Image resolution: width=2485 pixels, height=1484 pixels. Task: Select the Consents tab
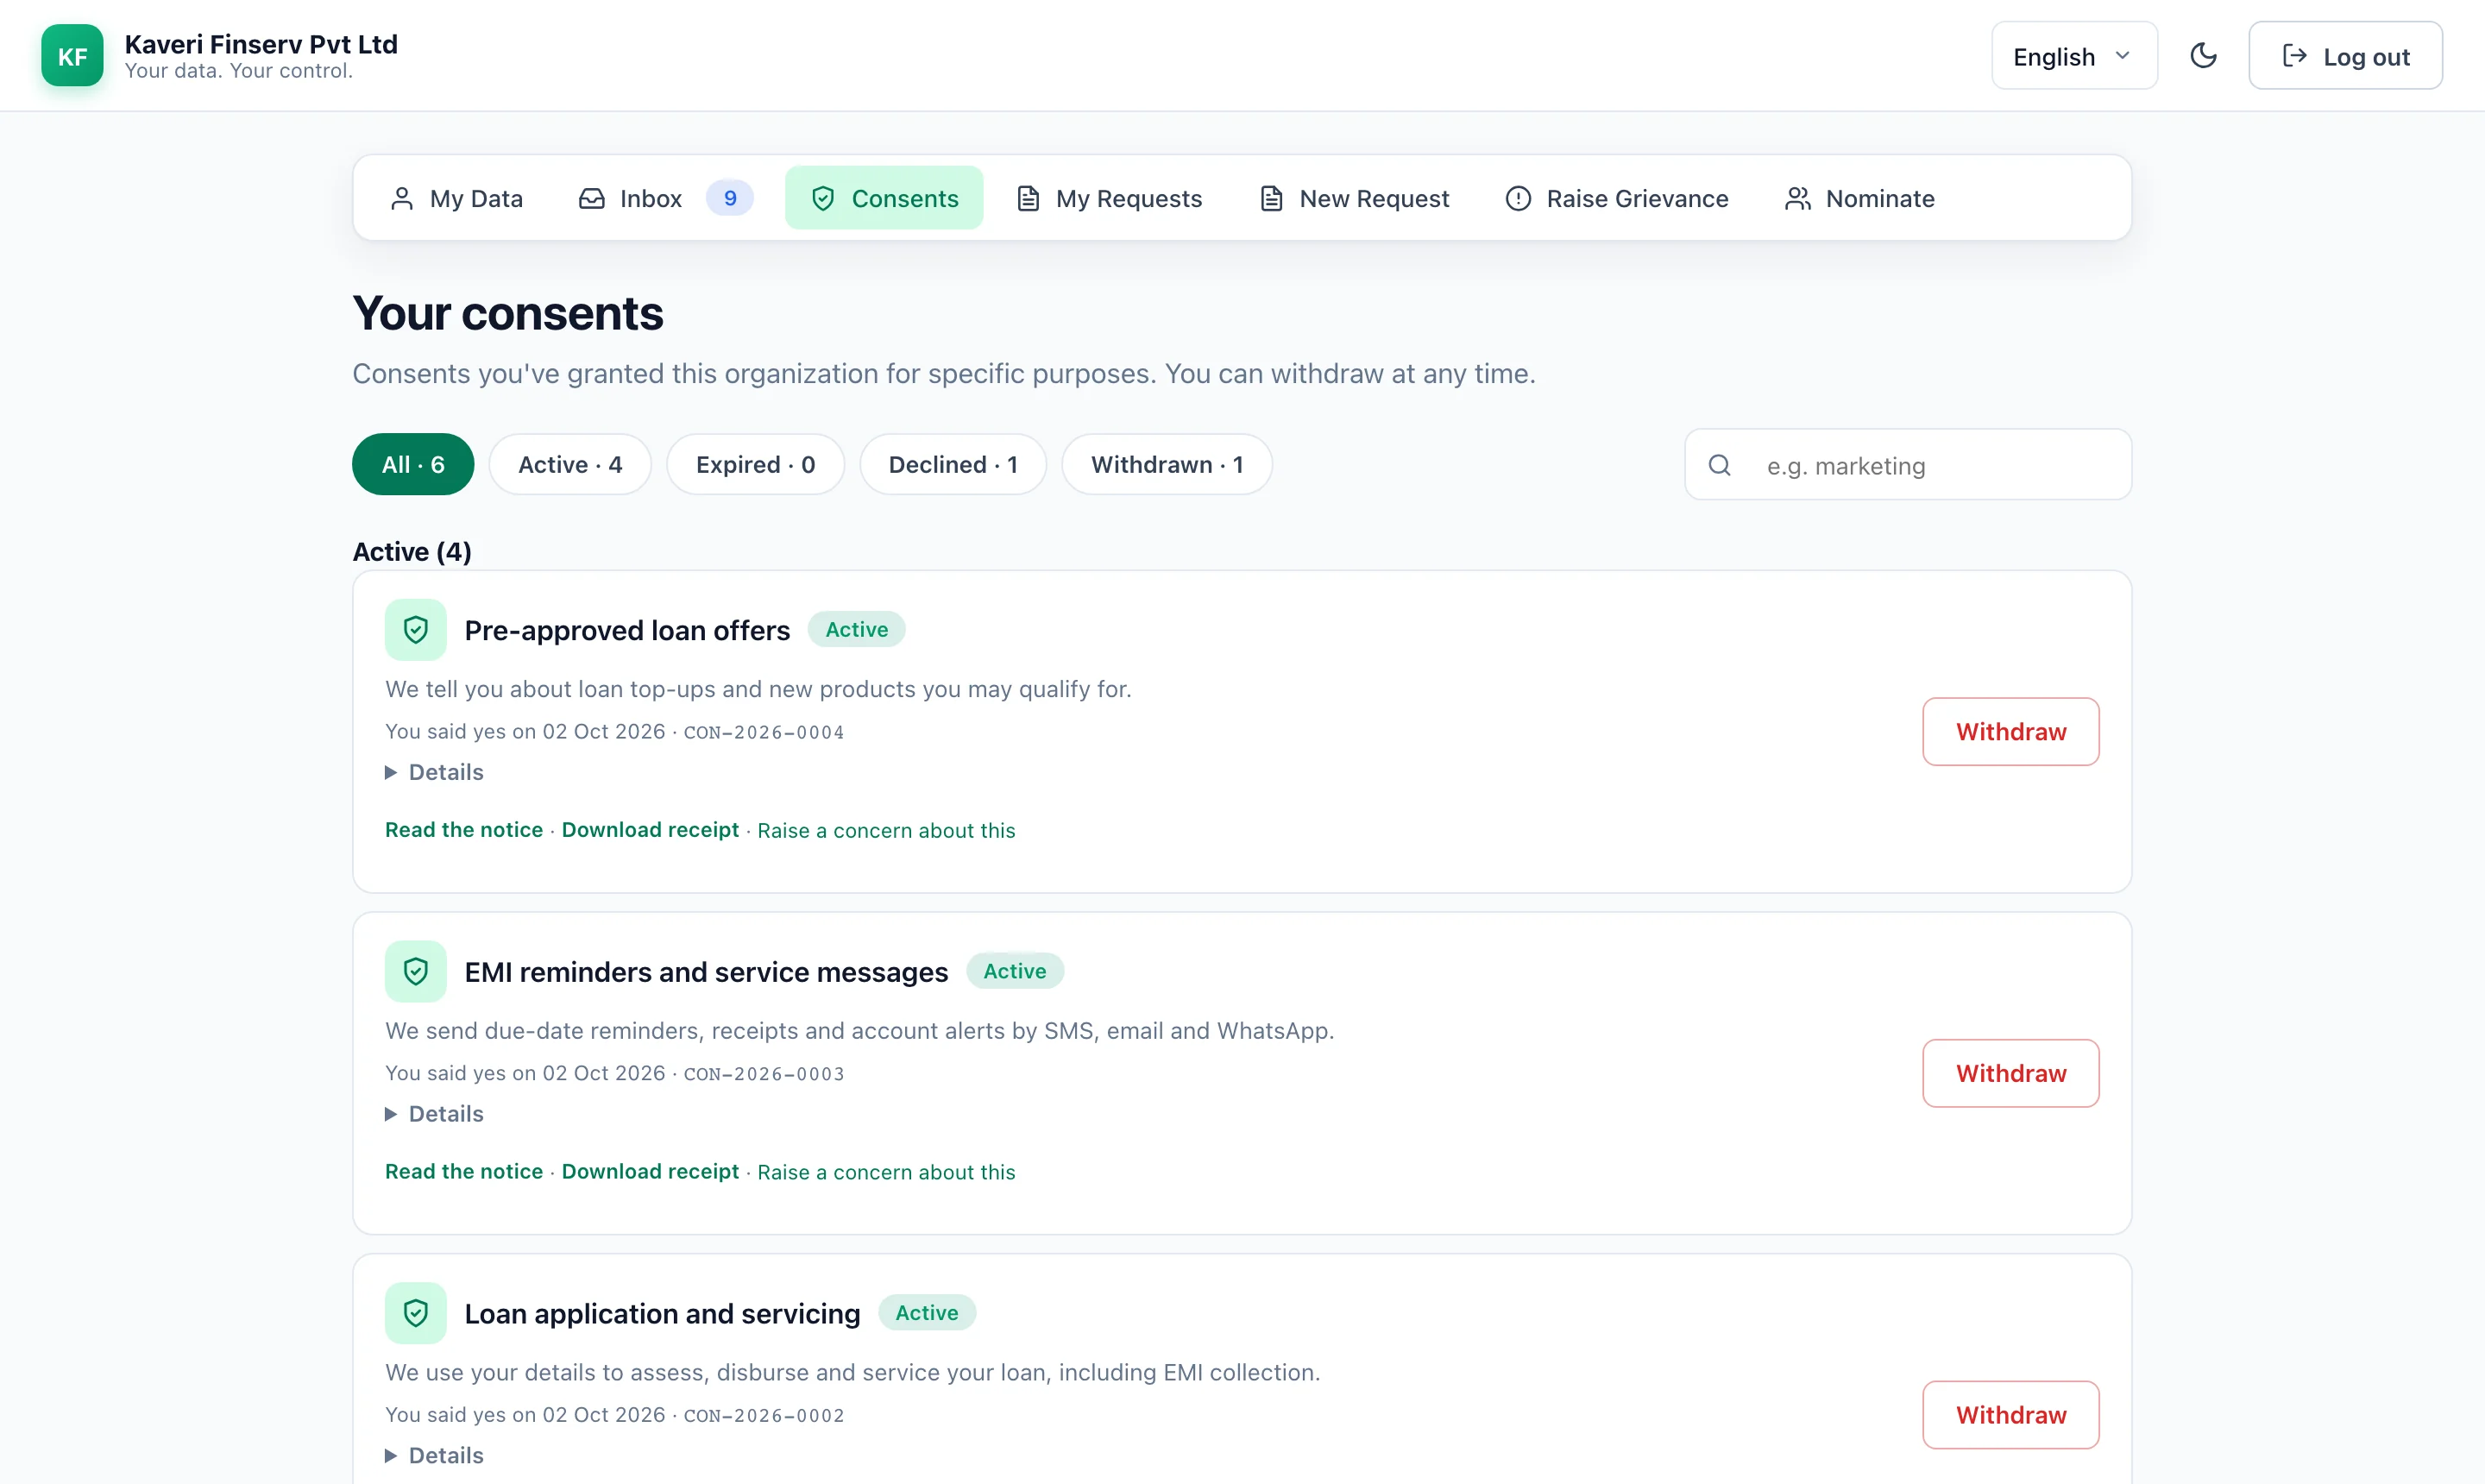(x=884, y=198)
